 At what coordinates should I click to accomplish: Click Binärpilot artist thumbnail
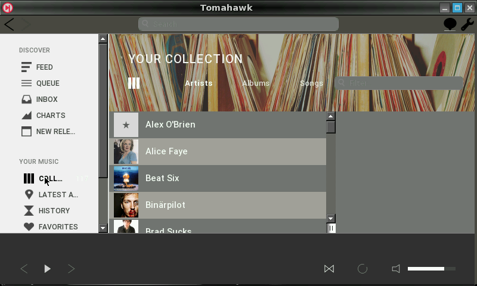pos(126,205)
